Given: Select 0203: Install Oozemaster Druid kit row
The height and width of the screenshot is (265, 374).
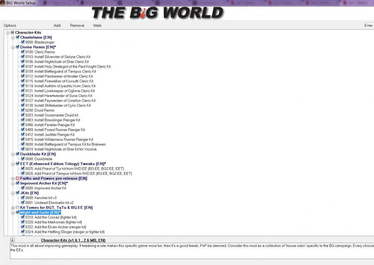Looking at the screenshot, I should [x=52, y=115].
